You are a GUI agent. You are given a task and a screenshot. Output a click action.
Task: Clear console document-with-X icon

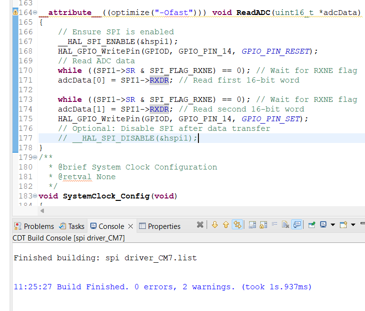coord(285,225)
